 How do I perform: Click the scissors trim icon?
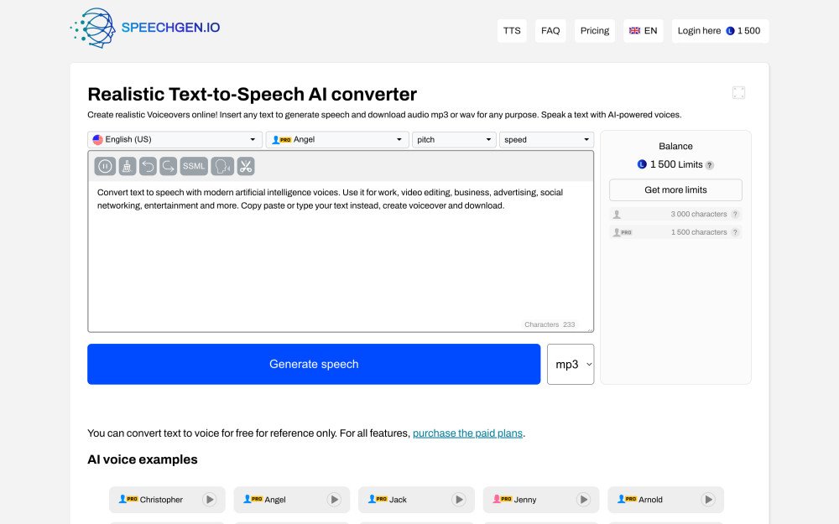(244, 165)
